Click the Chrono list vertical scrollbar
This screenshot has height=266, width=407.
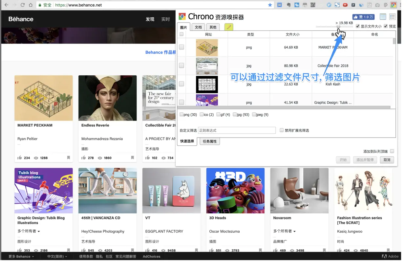tap(394, 41)
